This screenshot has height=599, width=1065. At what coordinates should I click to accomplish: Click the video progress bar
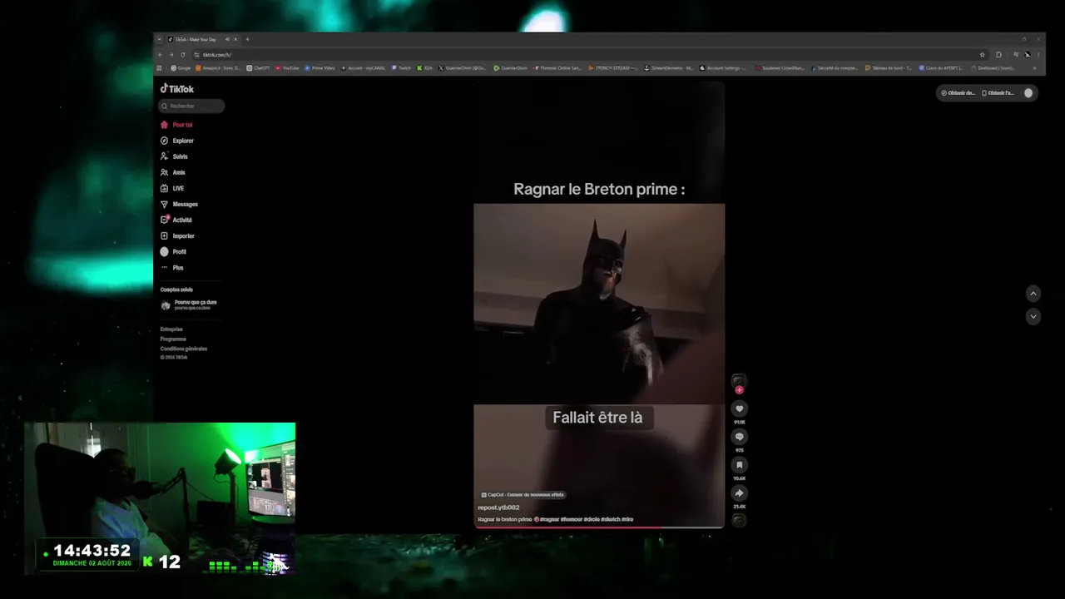pyautogui.click(x=599, y=527)
